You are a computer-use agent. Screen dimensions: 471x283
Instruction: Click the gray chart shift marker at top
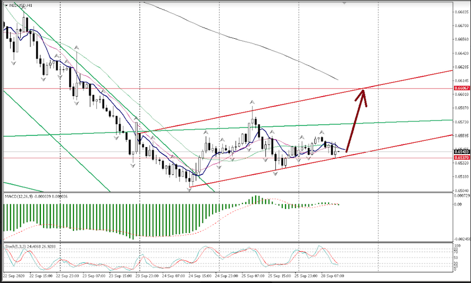(345, 3)
